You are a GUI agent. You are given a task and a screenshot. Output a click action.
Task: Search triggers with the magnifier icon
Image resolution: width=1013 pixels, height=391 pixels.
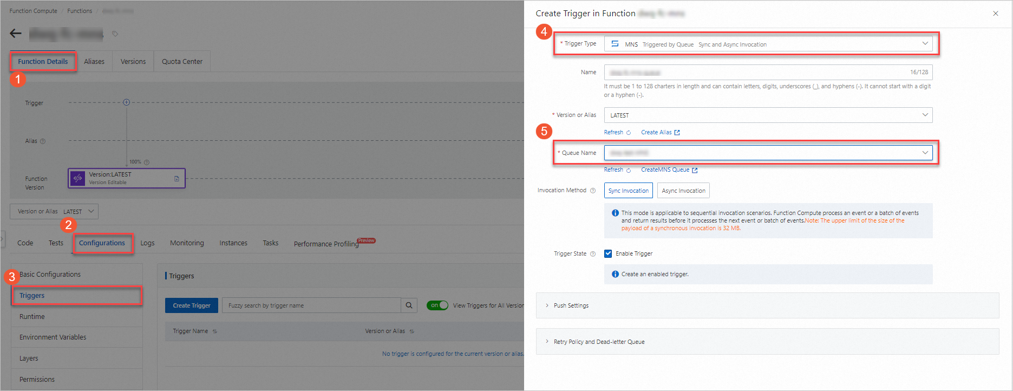point(409,305)
